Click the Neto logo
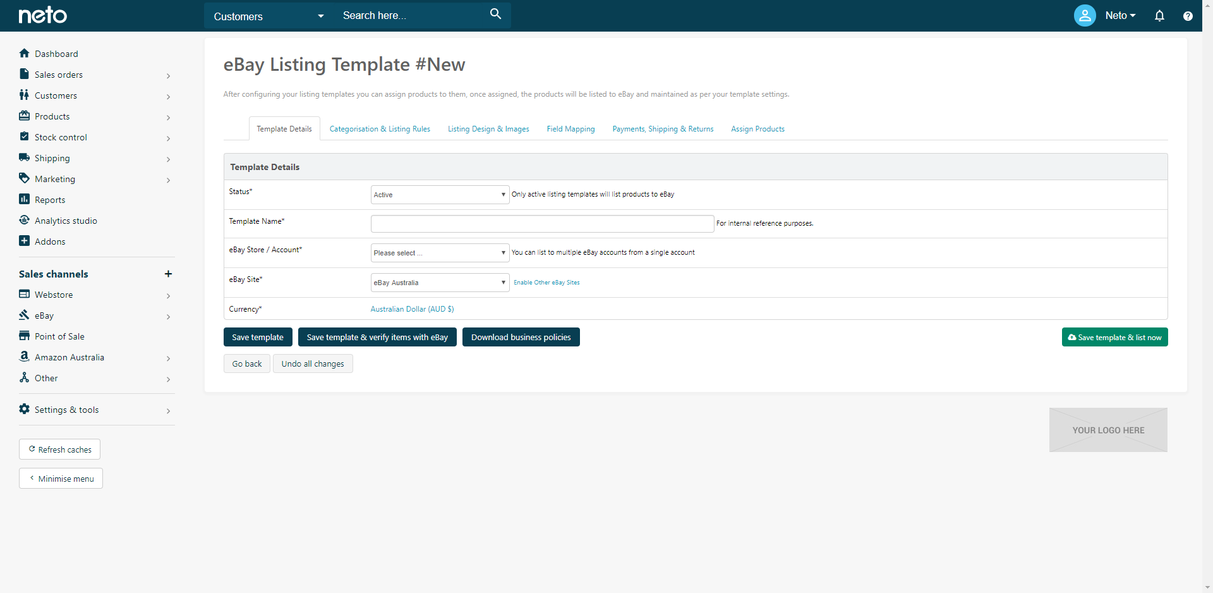Viewport: 1213px width, 593px height. point(42,15)
